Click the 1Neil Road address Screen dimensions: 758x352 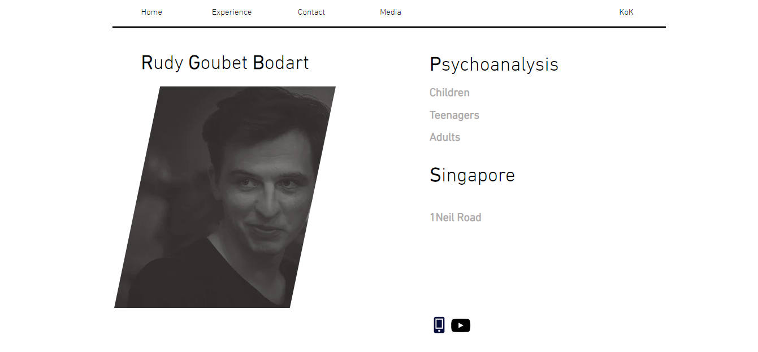pos(455,218)
